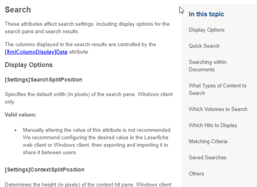Select Others in topic sidebar
Image resolution: width=257 pixels, height=187 pixels.
(x=196, y=174)
